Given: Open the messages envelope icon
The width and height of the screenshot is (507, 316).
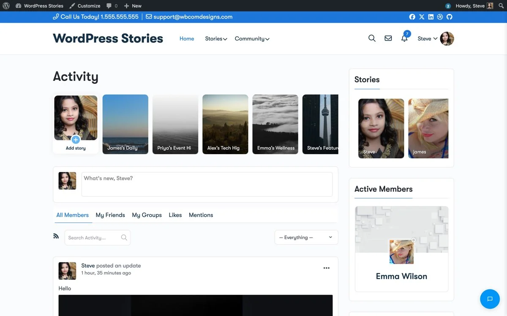Looking at the screenshot, I should 388,38.
